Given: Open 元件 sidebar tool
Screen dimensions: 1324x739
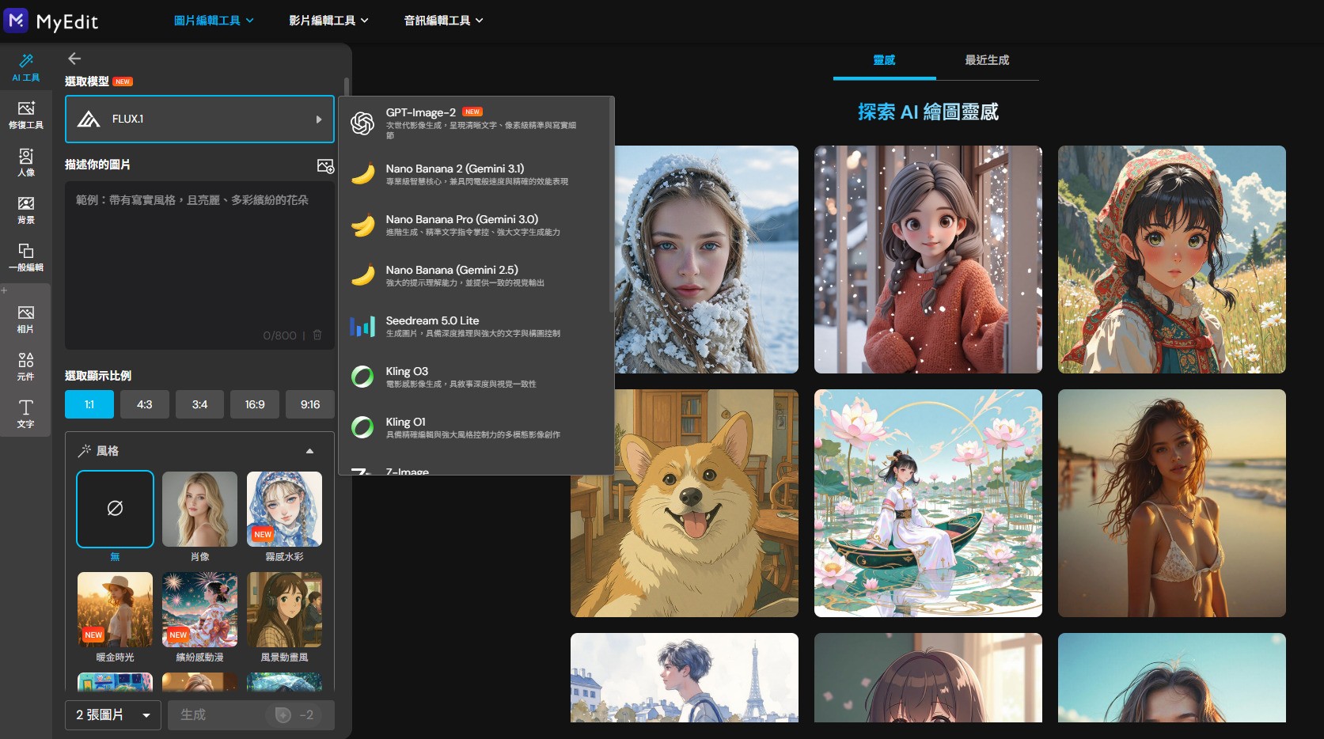Looking at the screenshot, I should tap(26, 367).
